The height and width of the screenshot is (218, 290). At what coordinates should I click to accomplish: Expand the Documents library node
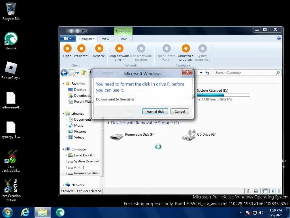point(66,120)
